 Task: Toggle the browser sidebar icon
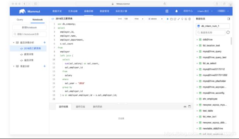[36, 4]
